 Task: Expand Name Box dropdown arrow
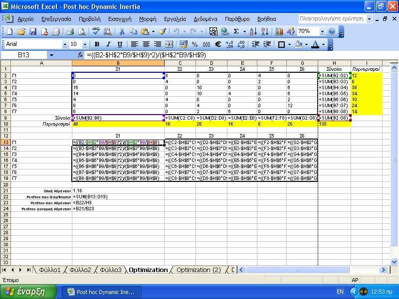tap(51, 55)
